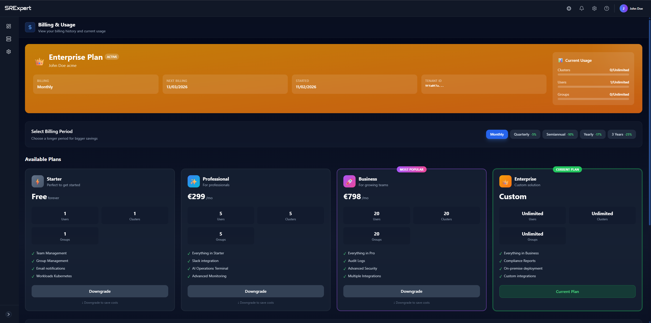Open the notifications bell
Viewport: 651px width, 323px height.
point(581,8)
